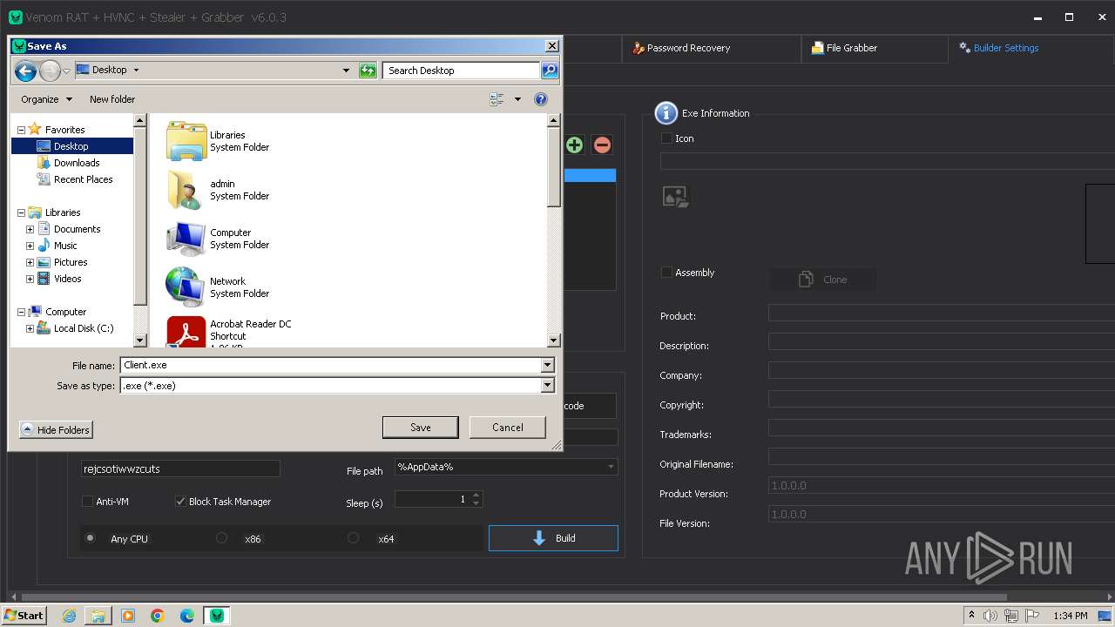Click the Save button

(421, 428)
